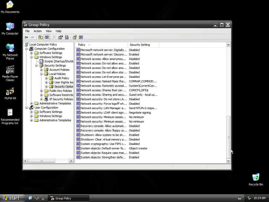Click the Forward arrow toolbar icon
Viewport: 269px width, 202px height.
[x=32, y=37]
